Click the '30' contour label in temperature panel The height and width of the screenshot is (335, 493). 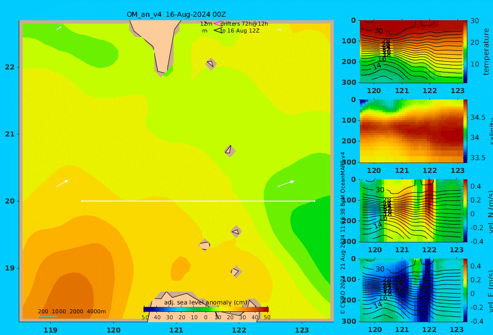[379, 31]
